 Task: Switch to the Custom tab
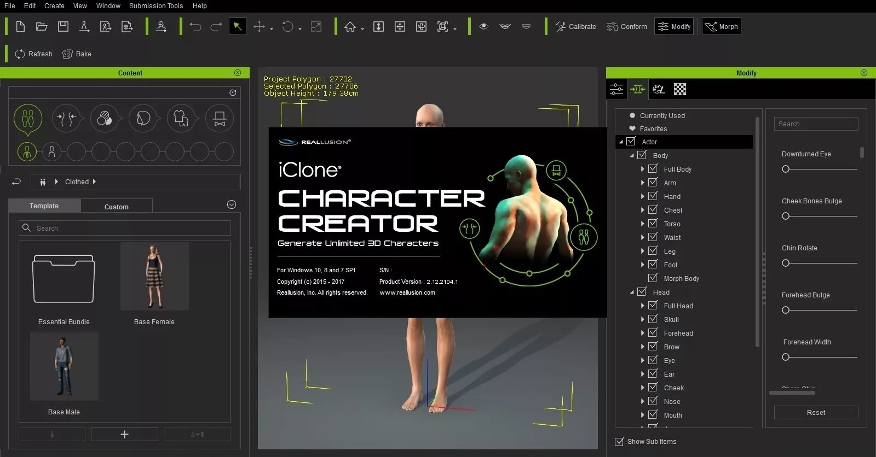pyautogui.click(x=117, y=207)
